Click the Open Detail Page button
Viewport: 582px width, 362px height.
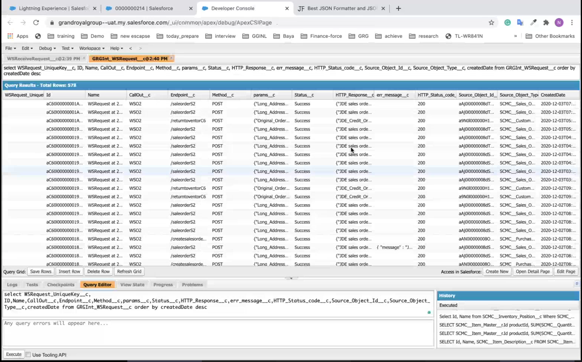pos(532,271)
